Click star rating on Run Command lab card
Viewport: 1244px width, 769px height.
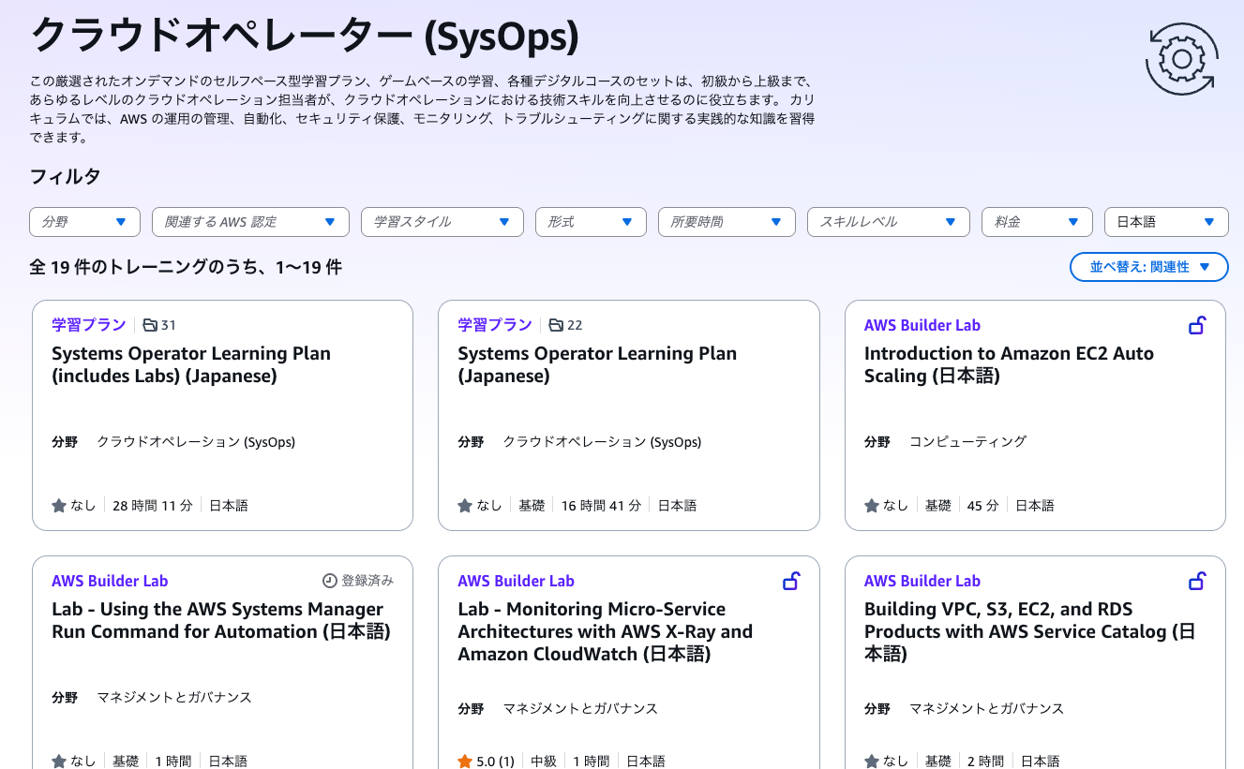coord(59,762)
